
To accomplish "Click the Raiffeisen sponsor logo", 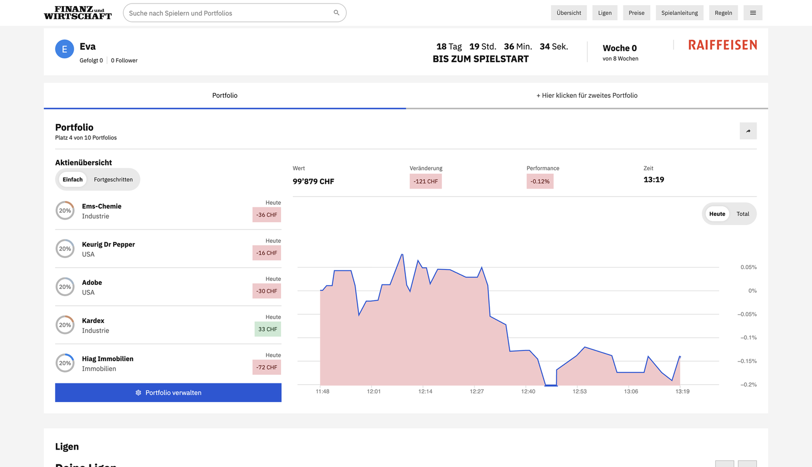I will [722, 45].
